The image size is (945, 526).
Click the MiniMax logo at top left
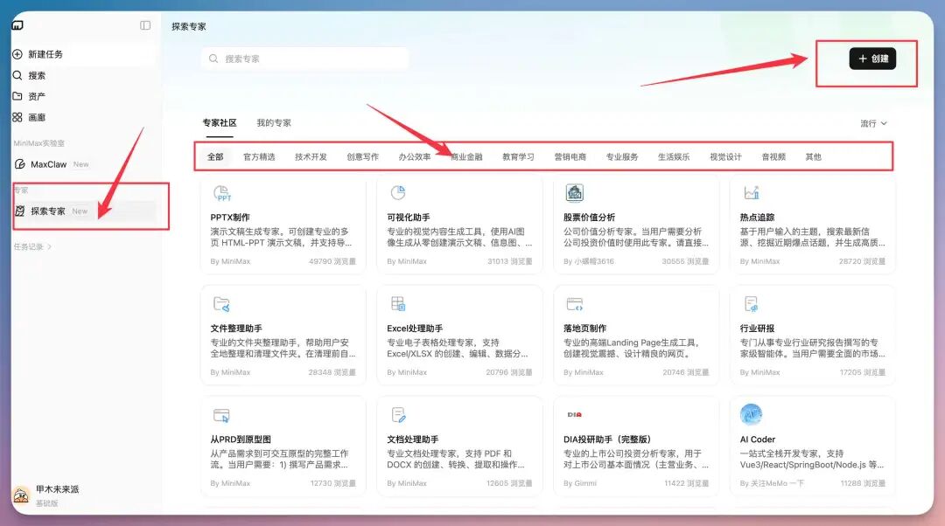click(x=18, y=24)
